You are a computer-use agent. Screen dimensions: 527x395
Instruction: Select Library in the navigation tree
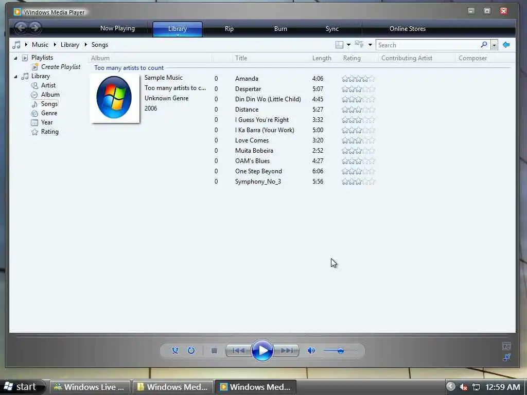40,76
